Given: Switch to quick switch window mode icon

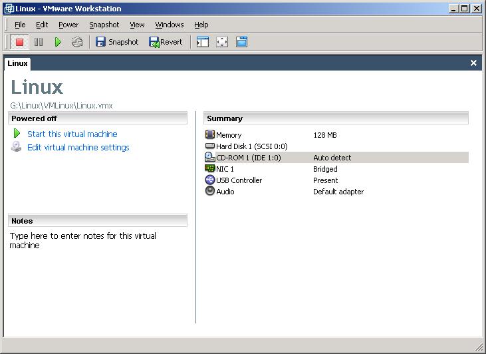Looking at the screenshot, I should pos(241,42).
